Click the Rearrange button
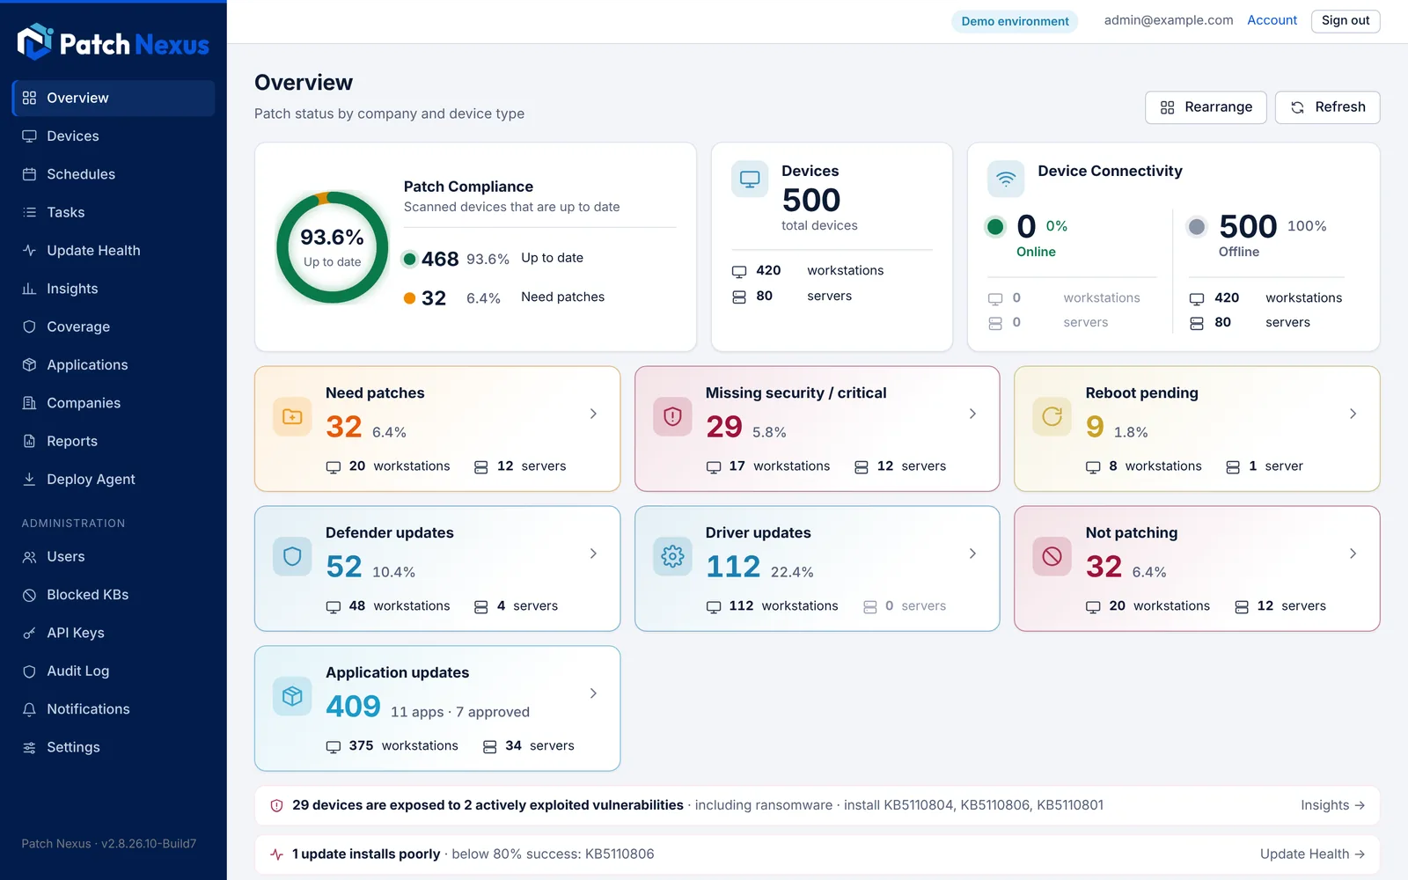 point(1206,107)
